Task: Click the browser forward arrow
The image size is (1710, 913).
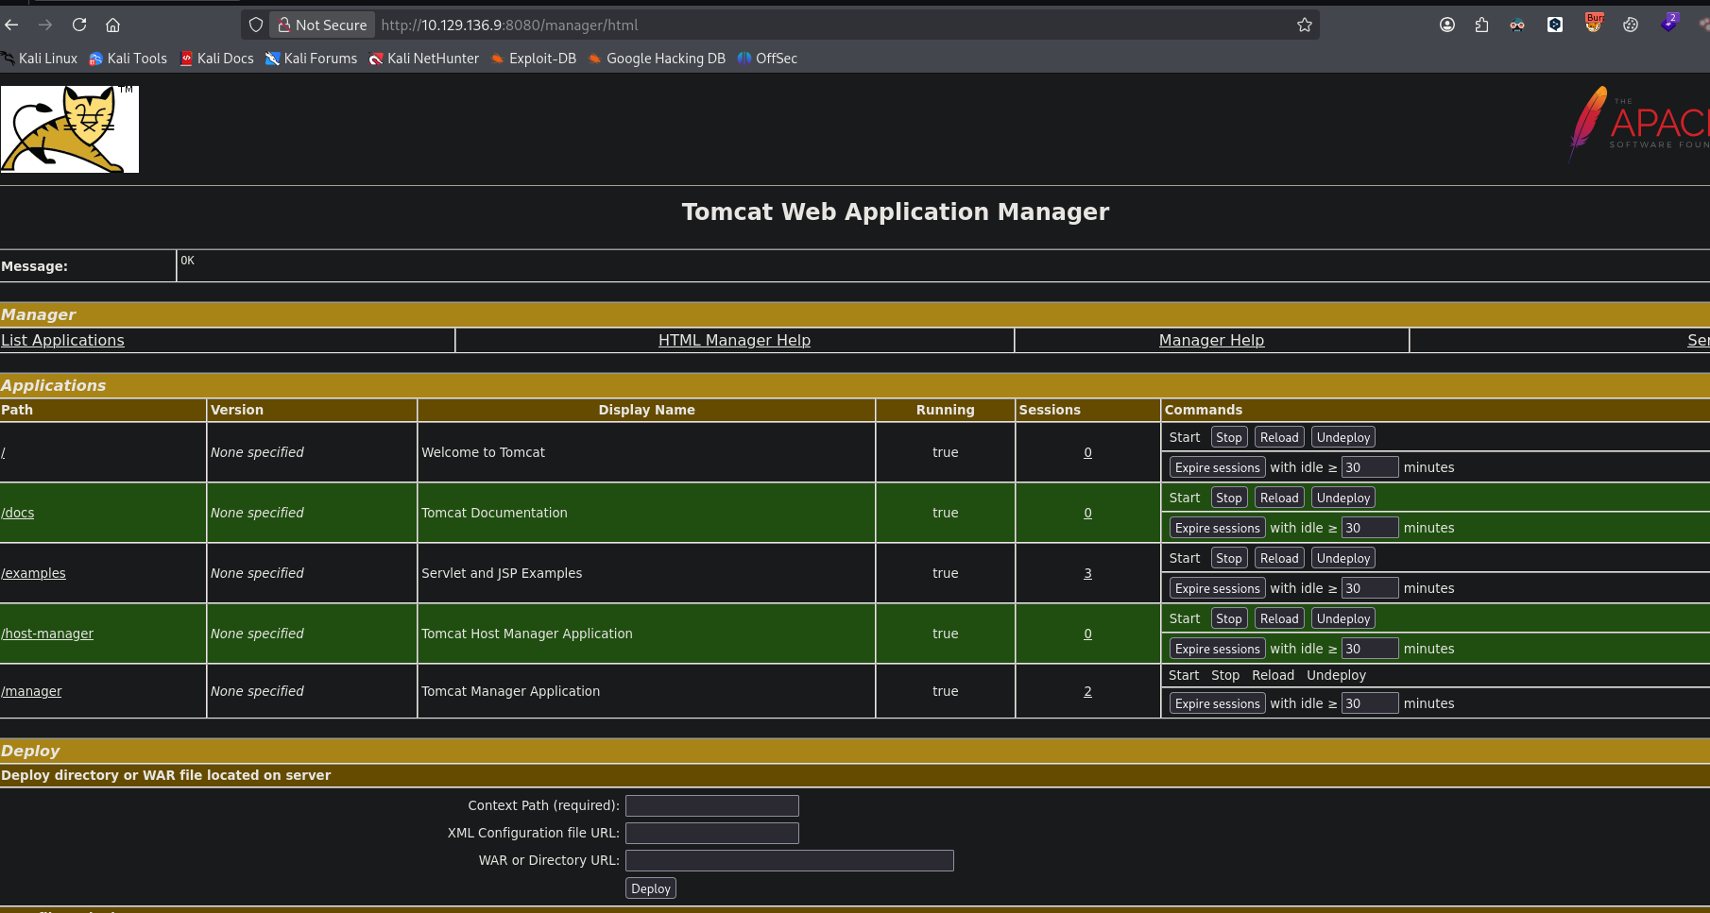Action: point(45,25)
